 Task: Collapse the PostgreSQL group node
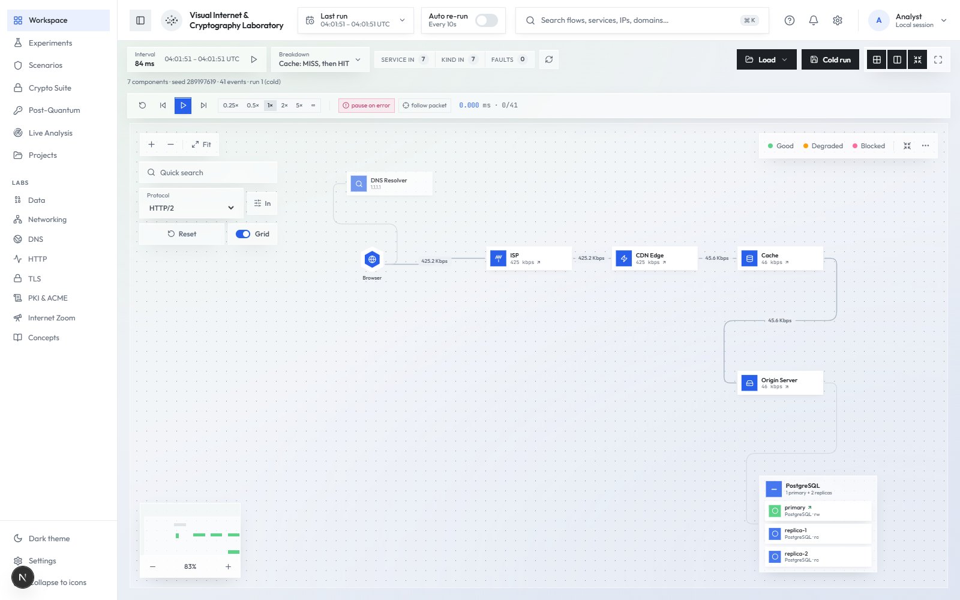(774, 489)
